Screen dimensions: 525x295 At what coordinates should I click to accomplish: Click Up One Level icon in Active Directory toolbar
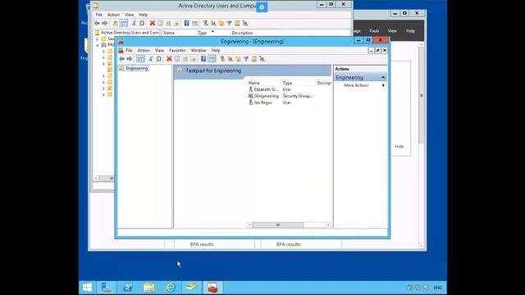pyautogui.click(x=115, y=23)
